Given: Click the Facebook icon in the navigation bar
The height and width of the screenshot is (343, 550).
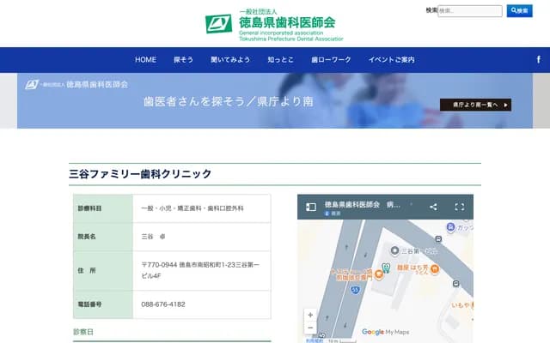Looking at the screenshot, I should 539,59.
